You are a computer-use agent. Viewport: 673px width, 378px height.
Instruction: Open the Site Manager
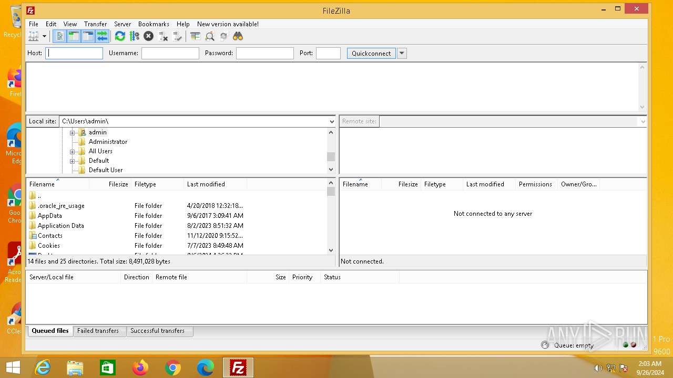(x=34, y=36)
